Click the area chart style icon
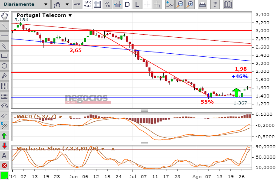 [117, 4]
